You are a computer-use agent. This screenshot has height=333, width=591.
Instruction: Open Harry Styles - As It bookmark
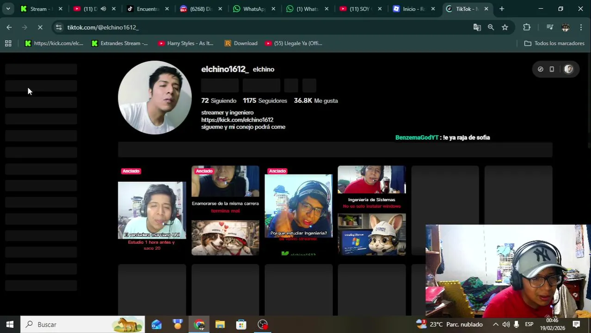click(185, 43)
